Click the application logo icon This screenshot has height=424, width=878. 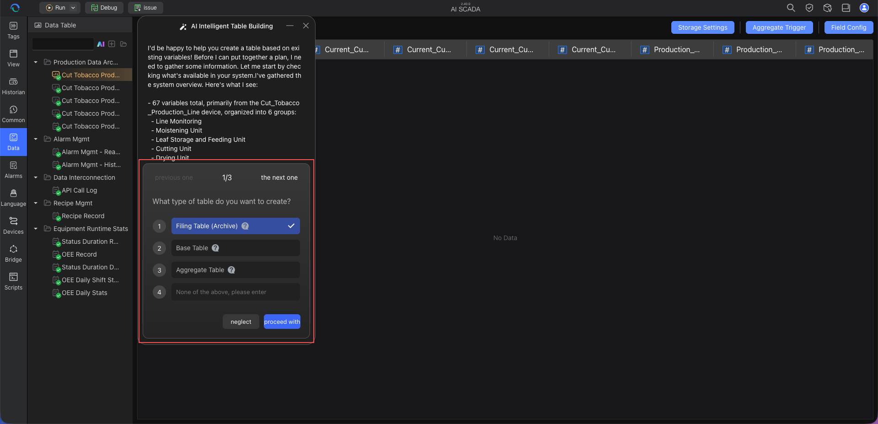15,8
